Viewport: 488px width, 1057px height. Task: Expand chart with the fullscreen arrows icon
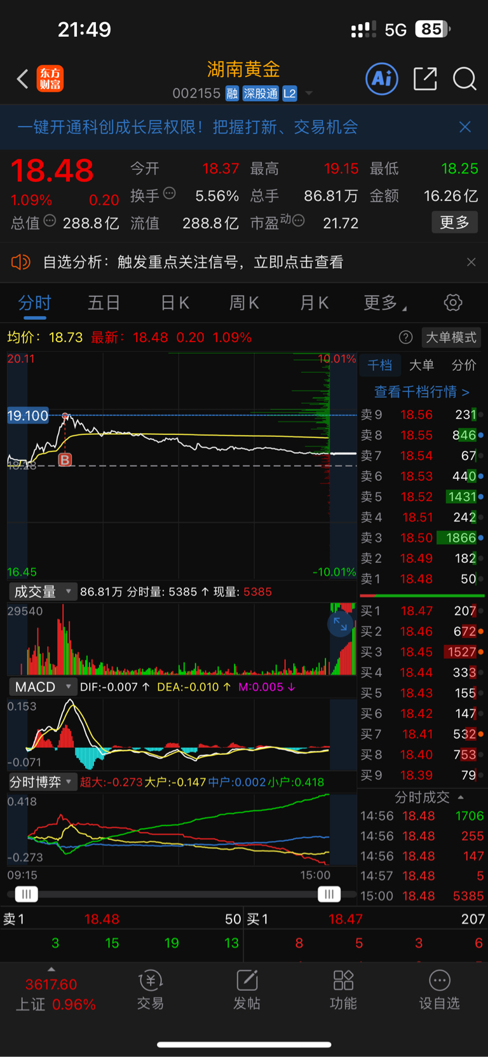click(x=341, y=625)
